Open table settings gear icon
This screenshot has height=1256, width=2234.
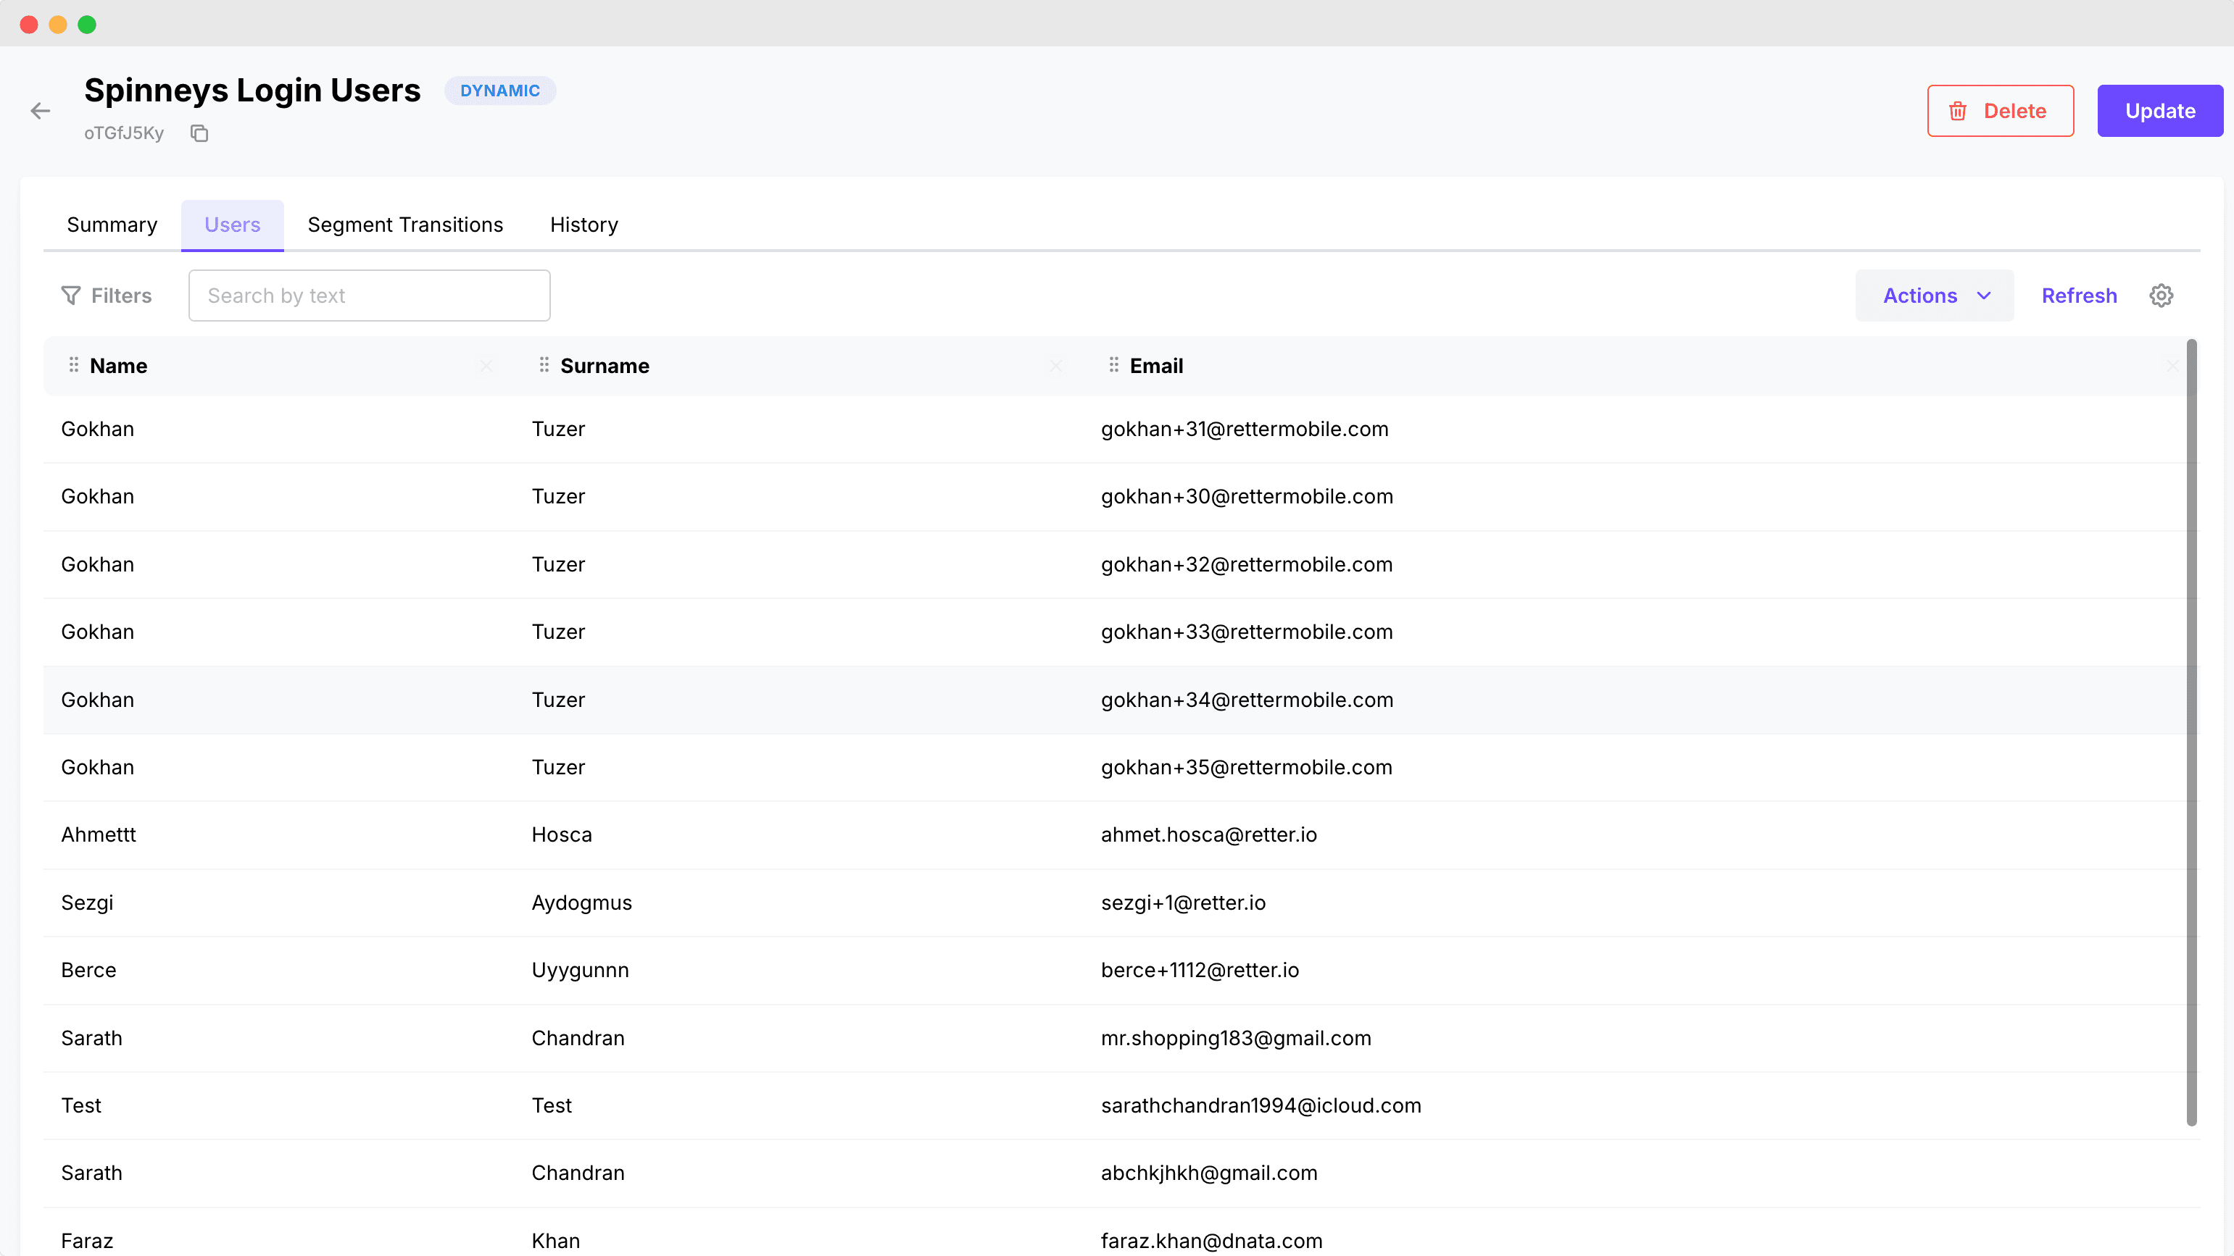(2160, 296)
